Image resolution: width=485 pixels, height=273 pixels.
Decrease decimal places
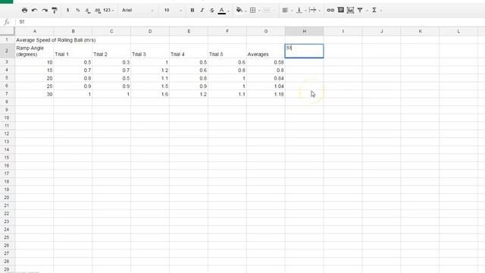pos(88,10)
